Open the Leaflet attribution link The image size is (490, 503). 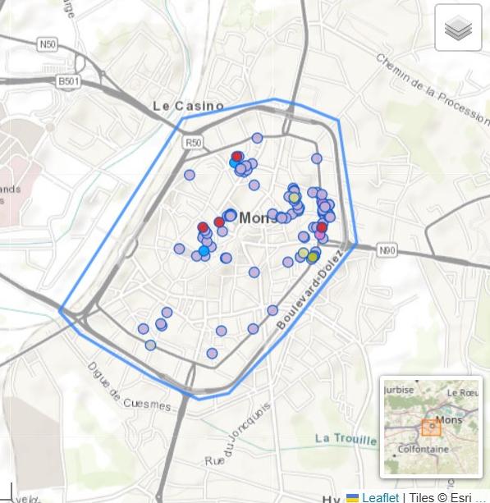coord(380,497)
